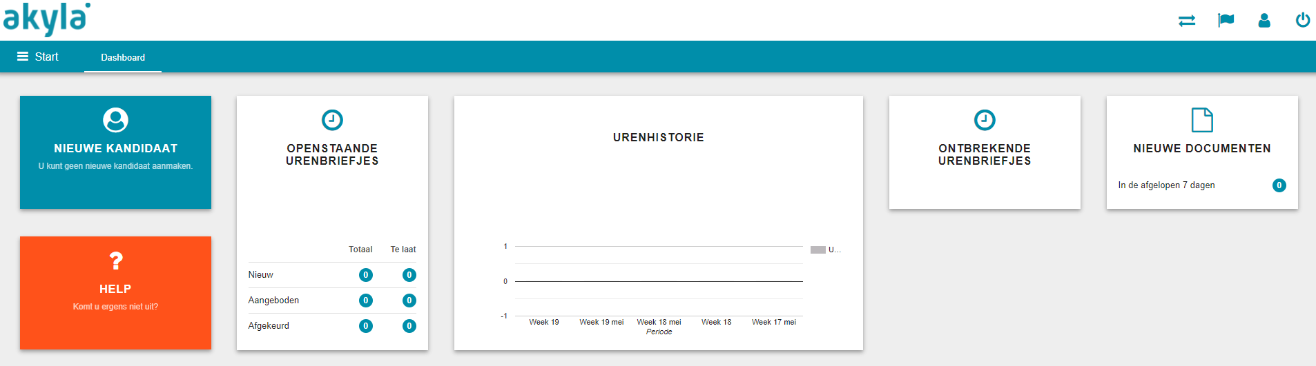Click the 'Te laat' column header
The image size is (1316, 366).
(x=403, y=250)
